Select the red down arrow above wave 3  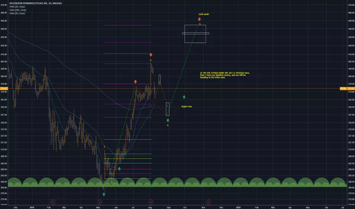(x=151, y=55)
